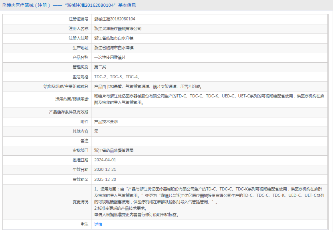Click the 注册人名称 label
Screen dimensions: 333x232
78,28
